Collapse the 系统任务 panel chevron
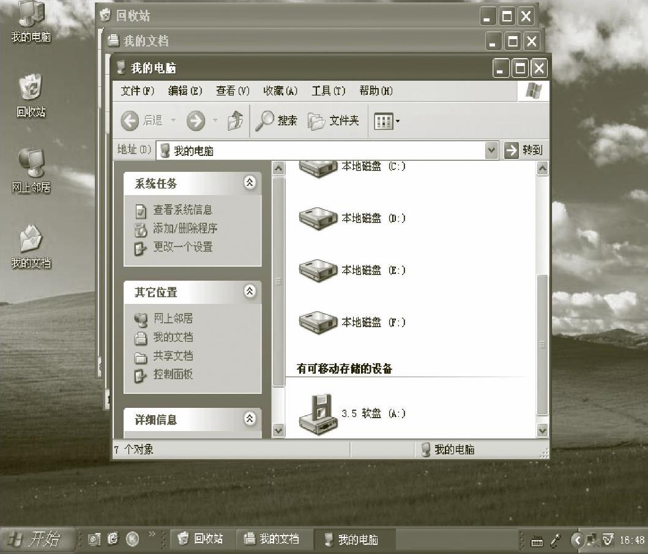This screenshot has width=648, height=554. [250, 183]
